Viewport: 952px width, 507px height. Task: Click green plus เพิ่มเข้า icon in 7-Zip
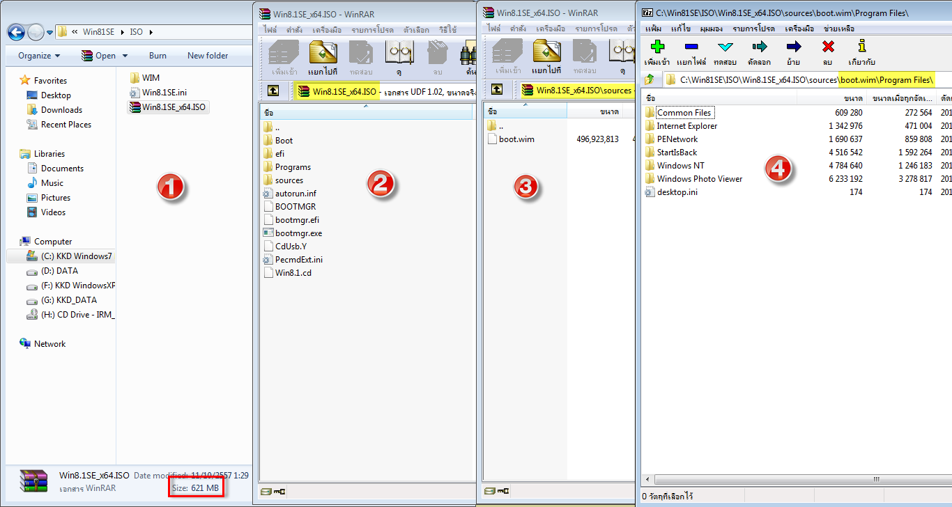coord(657,53)
